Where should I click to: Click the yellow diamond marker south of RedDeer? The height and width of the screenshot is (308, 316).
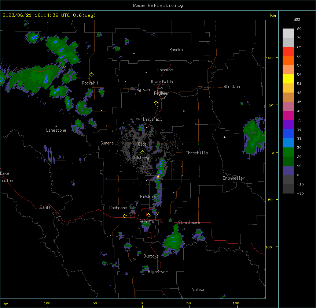[156, 103]
